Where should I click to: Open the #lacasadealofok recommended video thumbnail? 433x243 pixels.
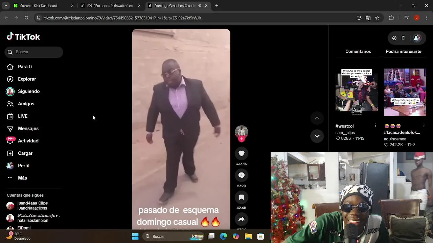(x=405, y=92)
